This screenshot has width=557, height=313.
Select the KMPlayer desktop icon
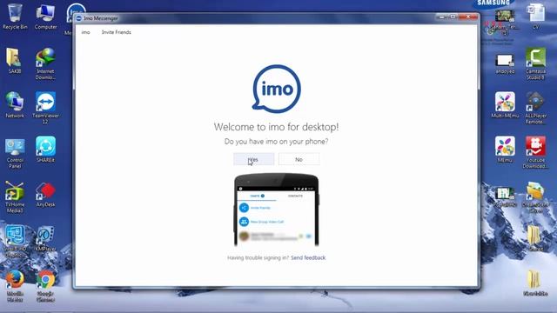[x=45, y=238]
